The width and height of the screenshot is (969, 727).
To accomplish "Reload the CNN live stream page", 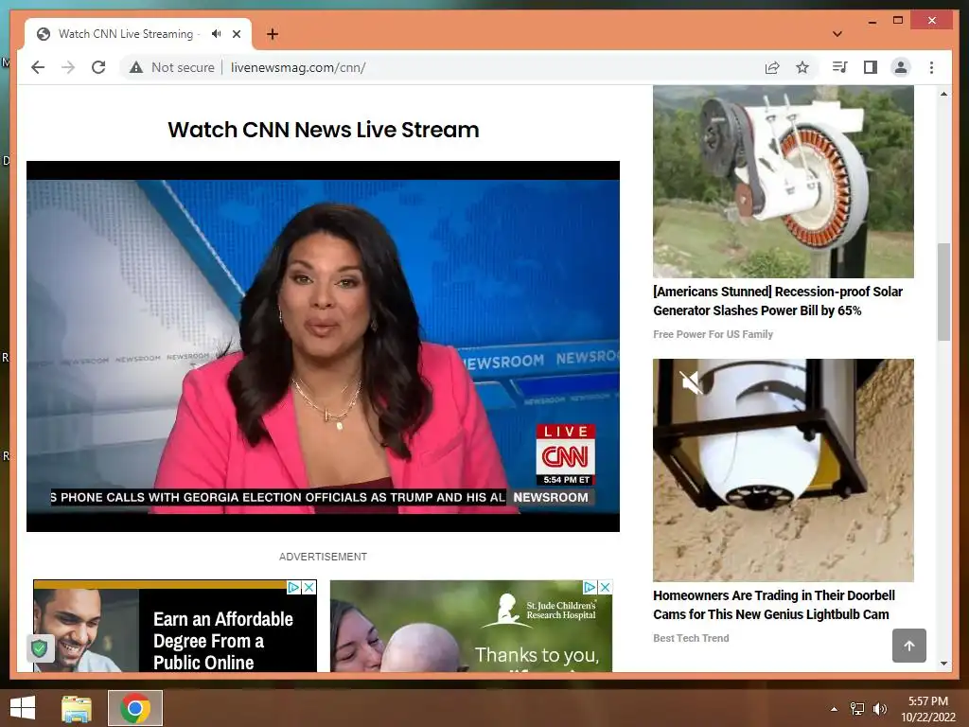I will pos(98,67).
